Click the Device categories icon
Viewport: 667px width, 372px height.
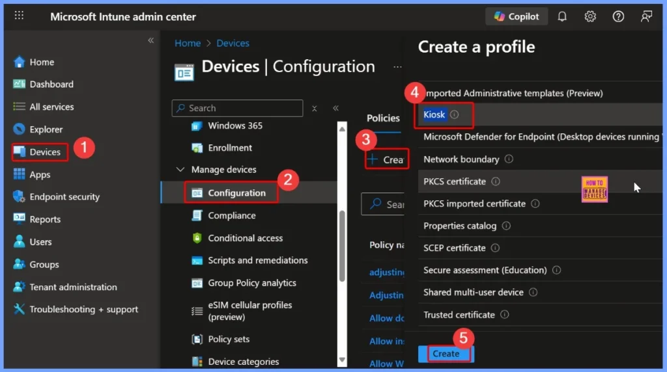tap(197, 362)
